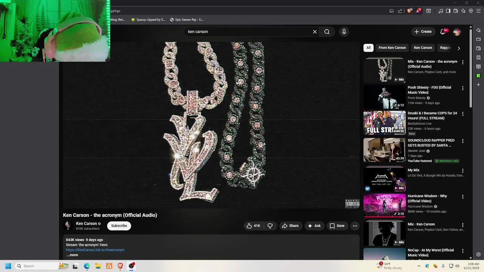Viewport: 484px width, 272px height.
Task: Open options for Mix - Ken Carson the acronym
Action: coord(462,62)
